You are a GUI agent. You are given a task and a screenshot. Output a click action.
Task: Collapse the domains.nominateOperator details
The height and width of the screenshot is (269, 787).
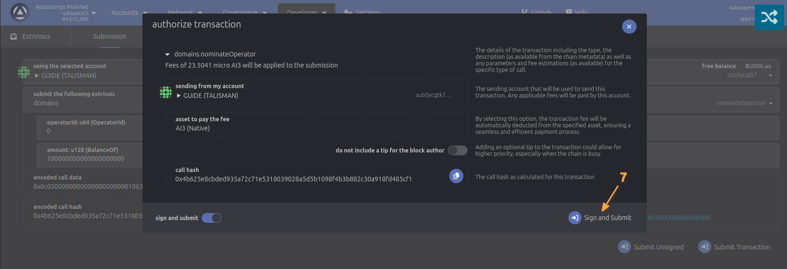tap(168, 55)
